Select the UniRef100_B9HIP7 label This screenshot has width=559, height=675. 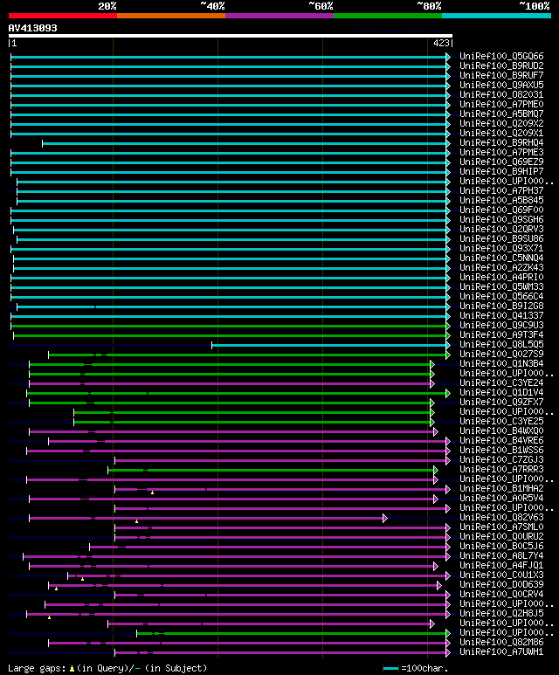coord(501,172)
